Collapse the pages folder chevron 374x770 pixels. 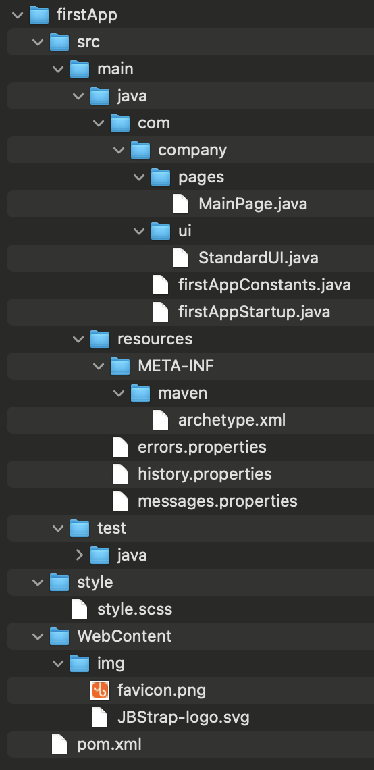tap(139, 177)
